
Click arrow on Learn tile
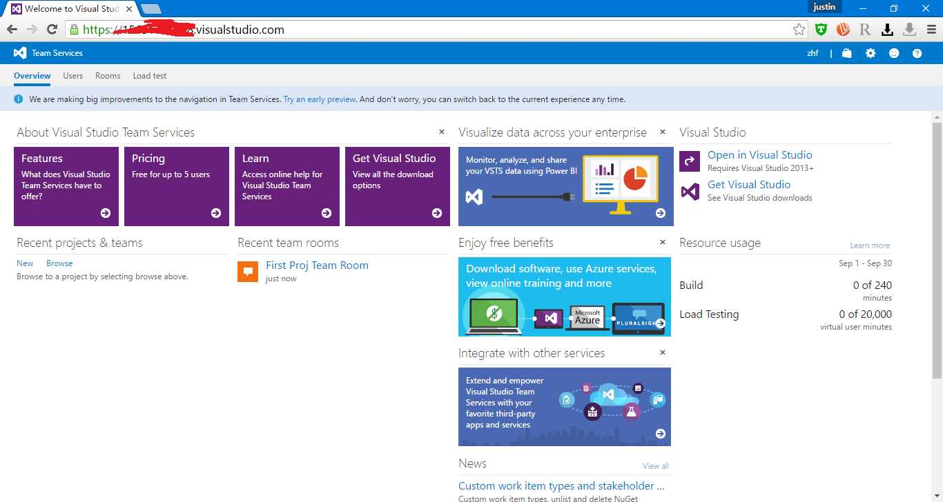click(327, 213)
